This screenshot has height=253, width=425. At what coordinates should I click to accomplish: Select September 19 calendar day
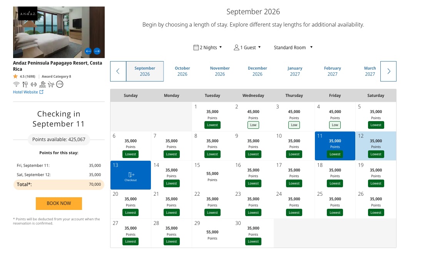[x=376, y=175]
